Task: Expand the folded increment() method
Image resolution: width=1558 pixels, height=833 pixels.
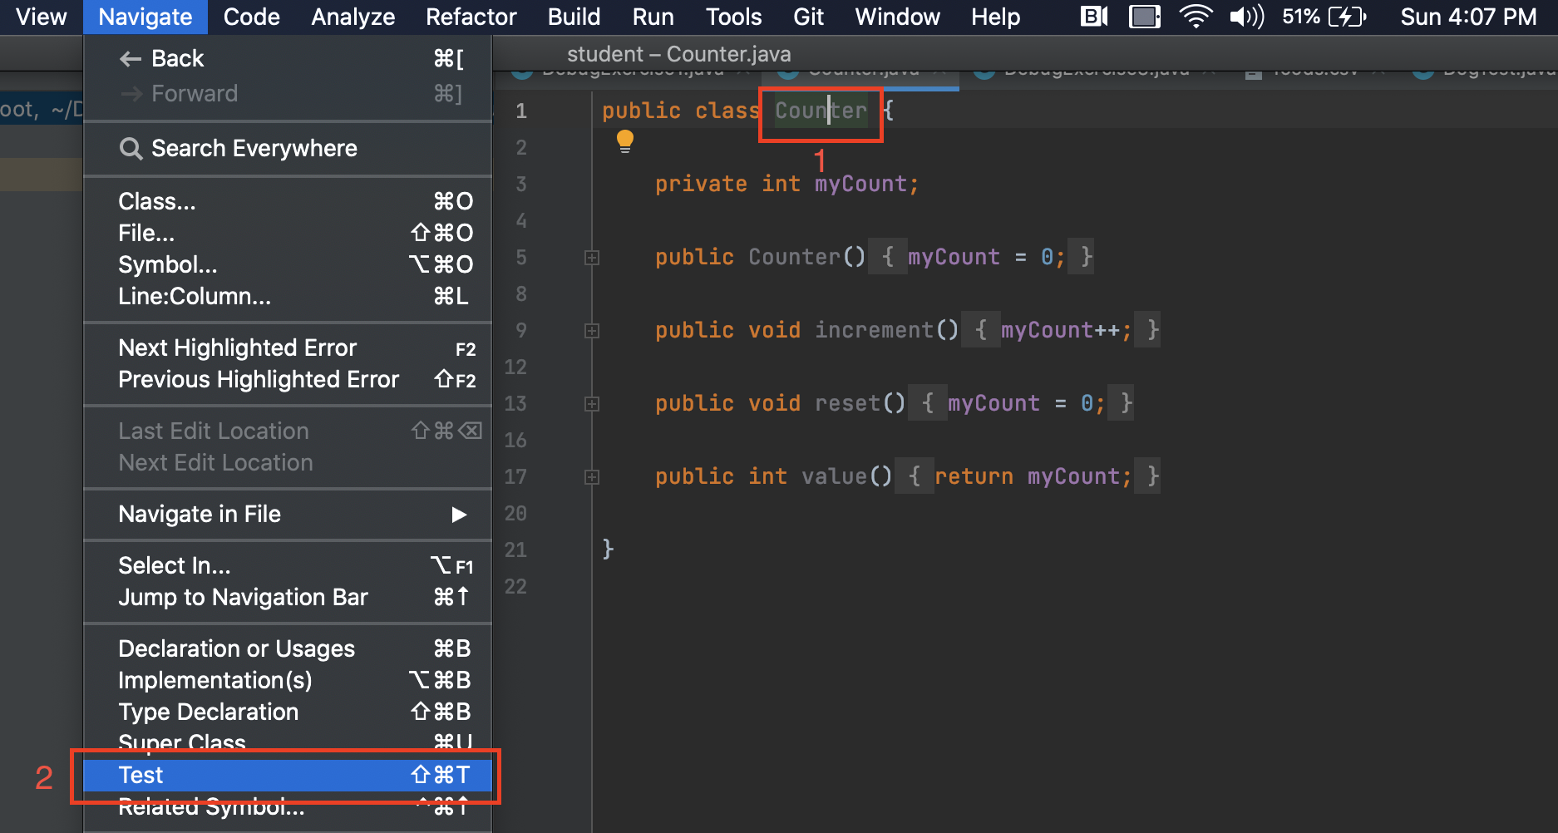Action: pos(592,331)
